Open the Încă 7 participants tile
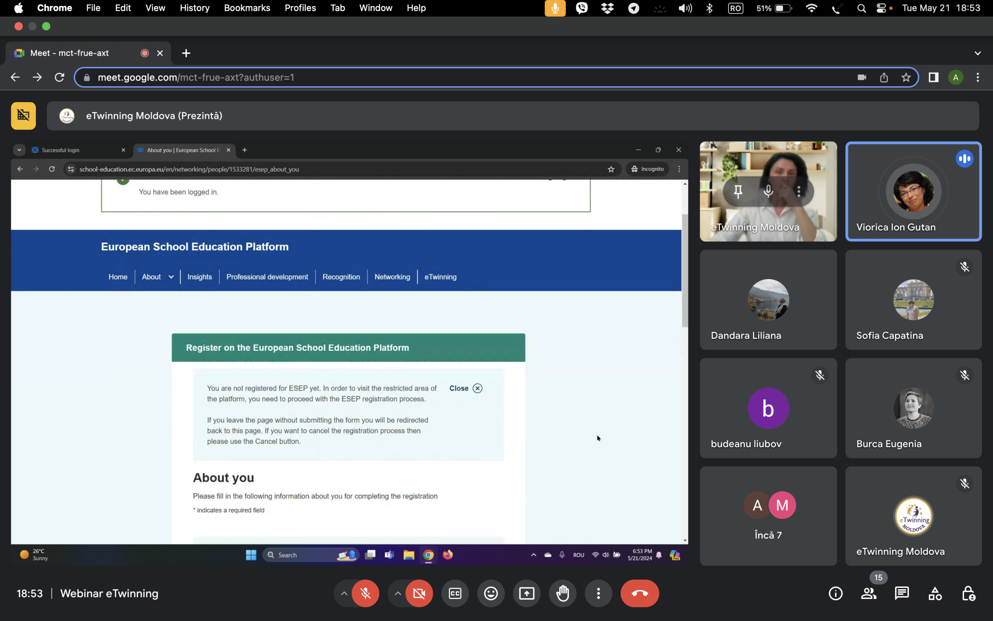993x621 pixels. click(x=768, y=516)
